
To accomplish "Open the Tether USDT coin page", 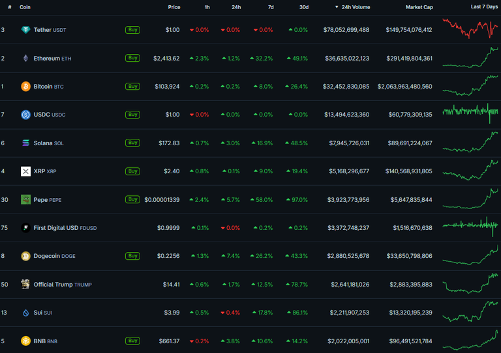I will (x=50, y=30).
